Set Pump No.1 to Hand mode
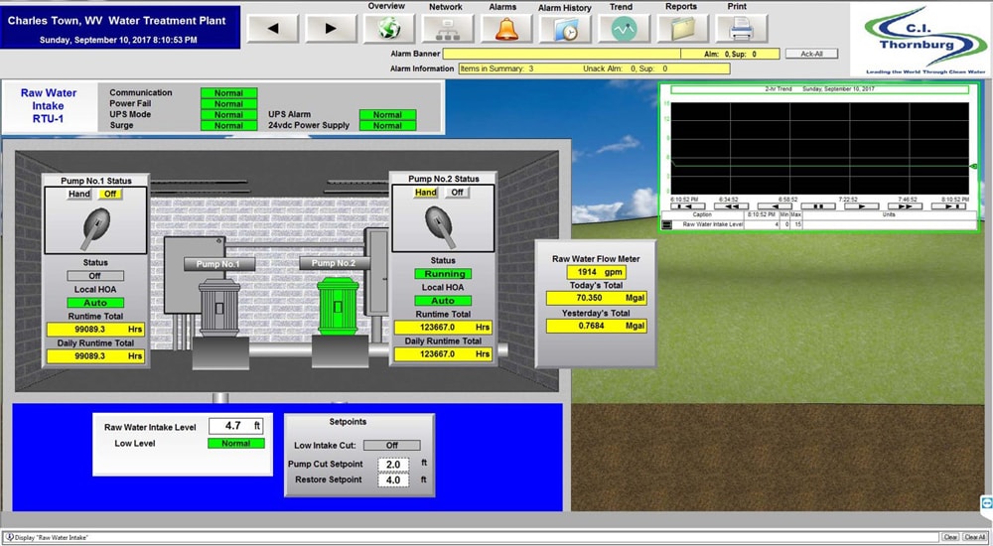Screen dimensions: 993x546 pos(79,195)
